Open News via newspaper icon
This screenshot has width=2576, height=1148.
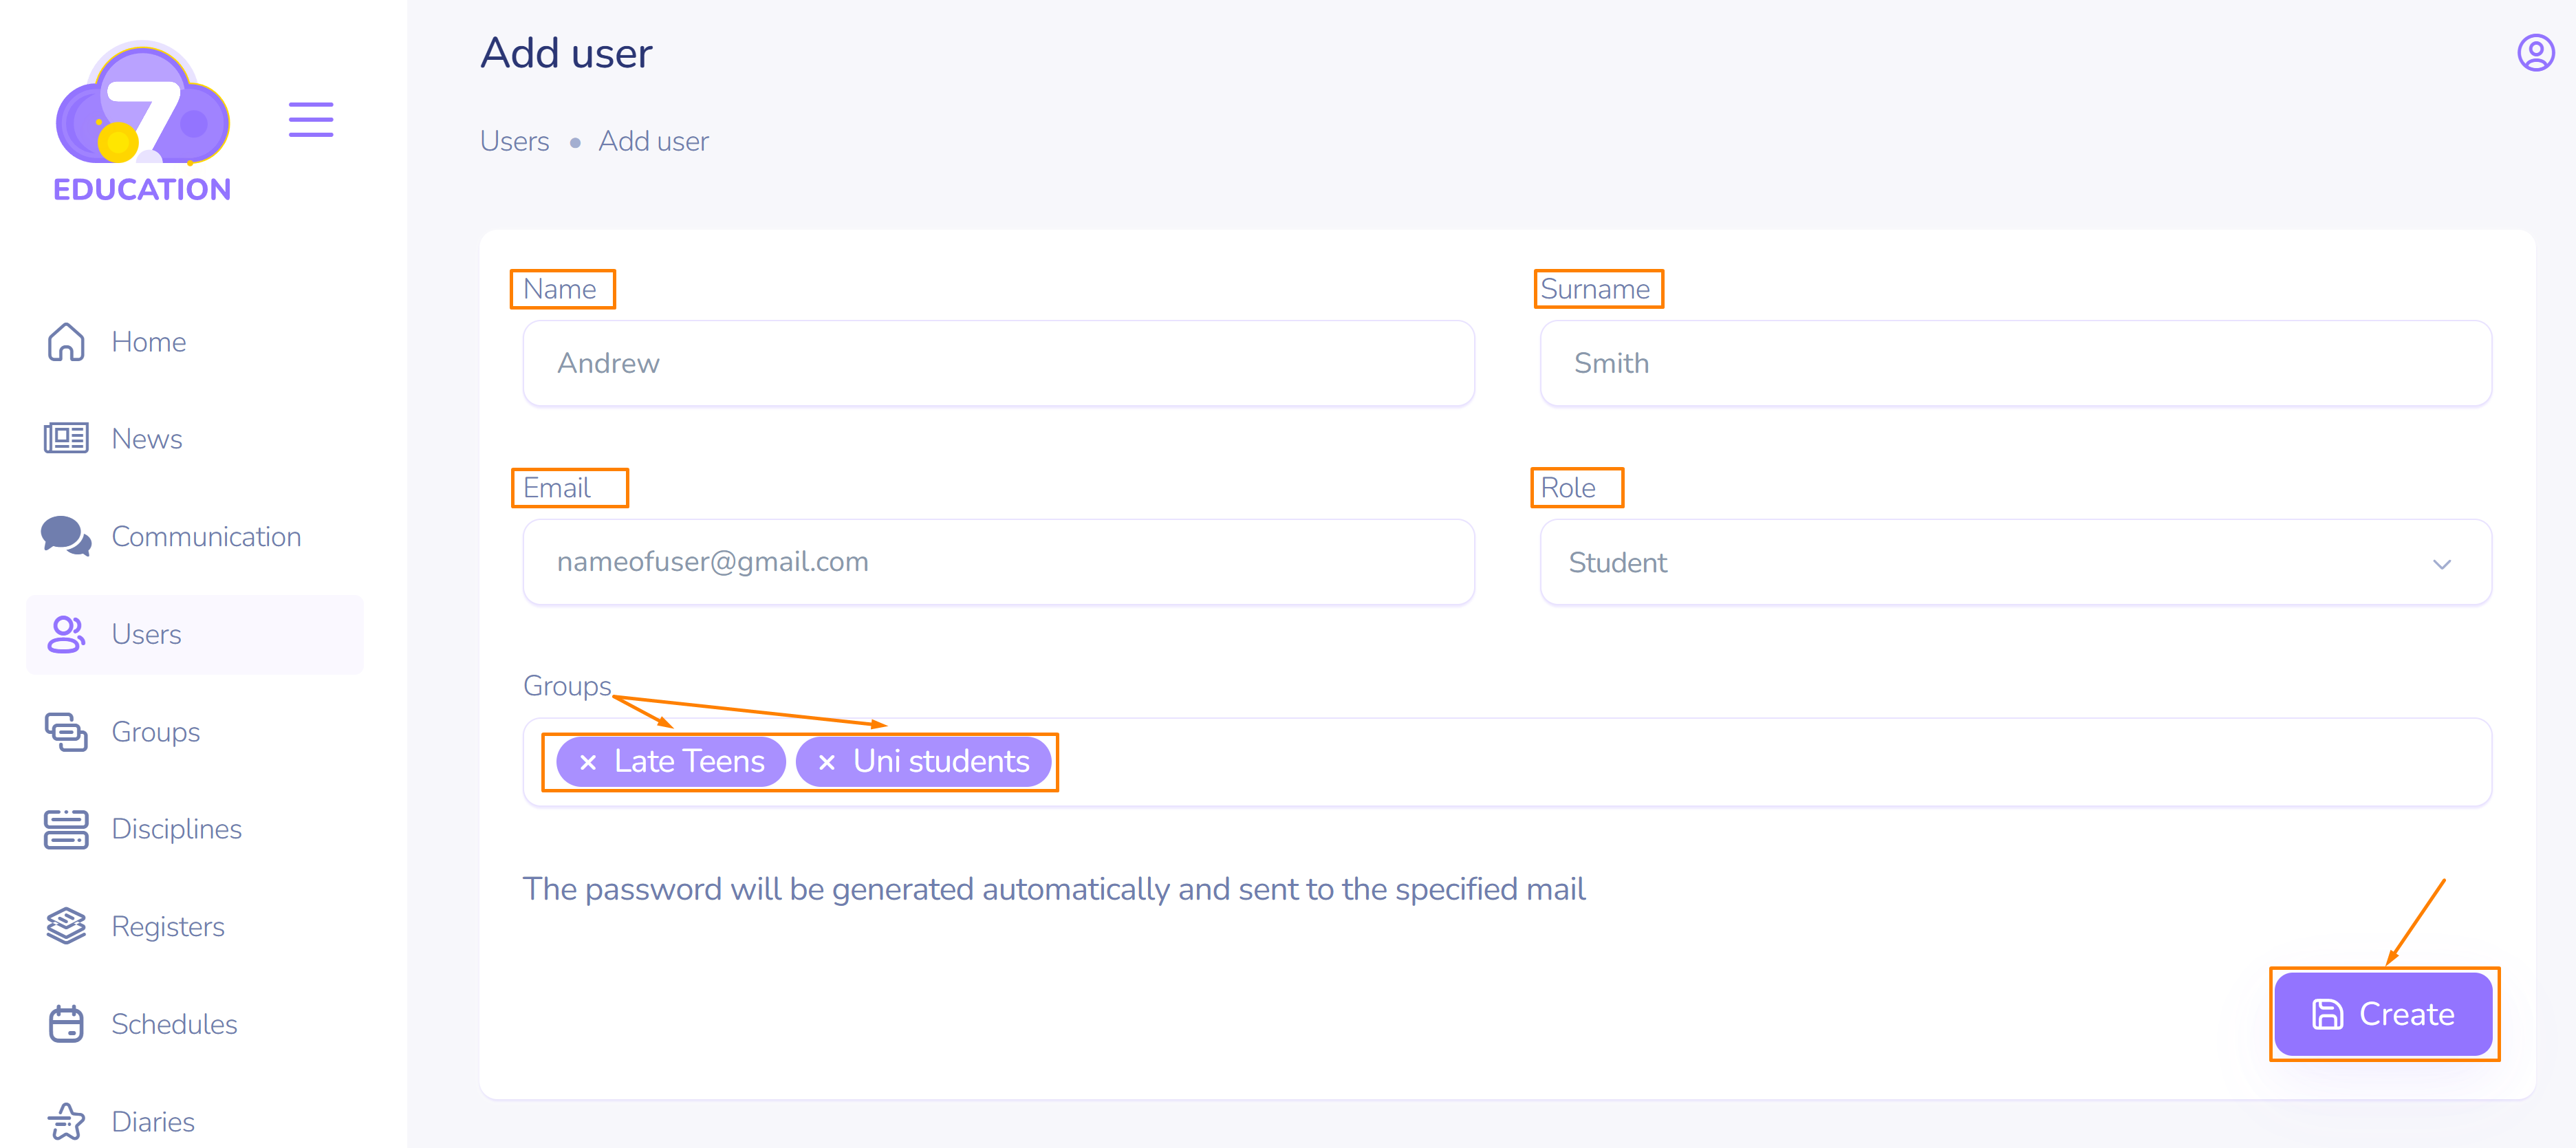point(66,438)
